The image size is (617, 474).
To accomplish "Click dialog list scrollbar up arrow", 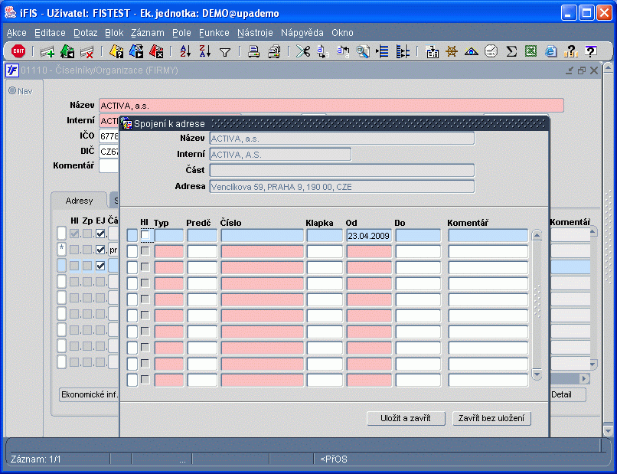I will tap(537, 236).
